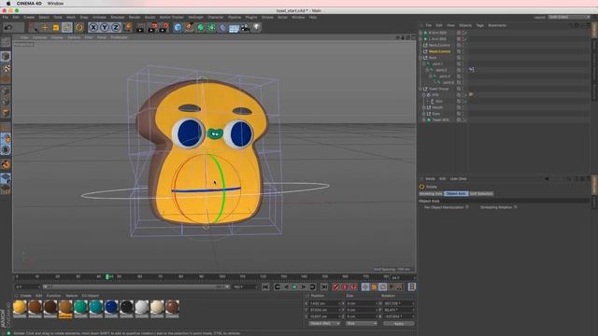Image resolution: width=598 pixels, height=336 pixels.
Task: Add a light with the light bulb icon
Action: pos(257,27)
